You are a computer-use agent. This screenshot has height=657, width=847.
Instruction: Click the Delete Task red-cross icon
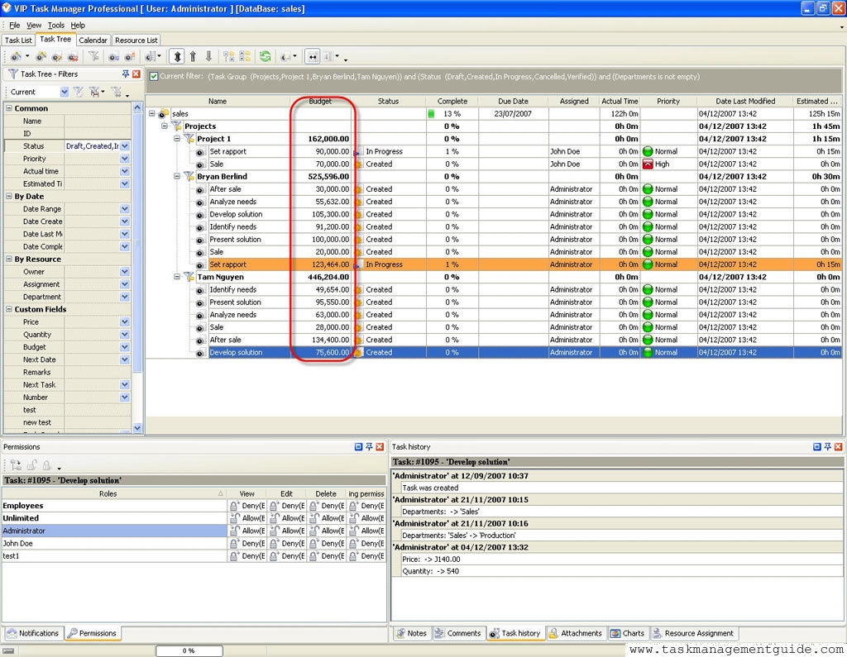click(x=73, y=56)
